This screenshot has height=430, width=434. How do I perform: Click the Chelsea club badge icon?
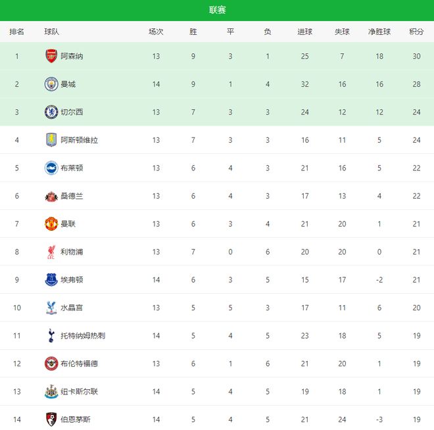pyautogui.click(x=51, y=112)
